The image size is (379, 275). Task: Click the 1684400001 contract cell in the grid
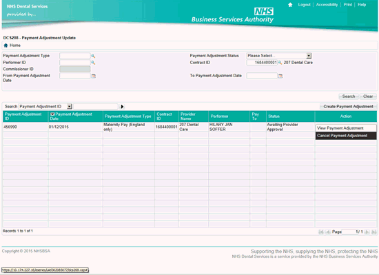167,127
